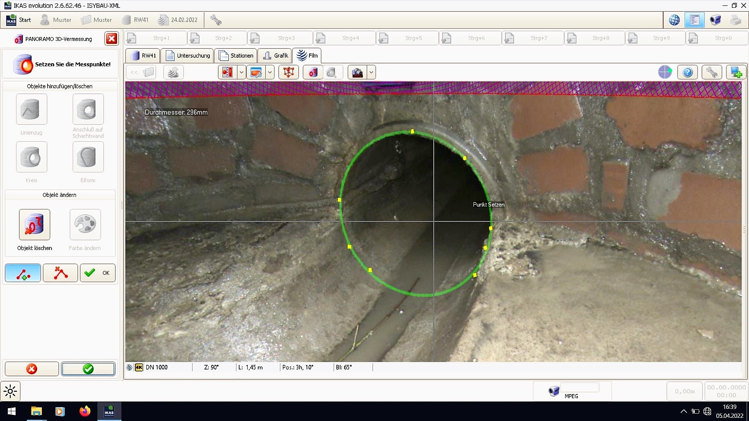Screen dimensions: 749x421
Task: Toggle the 4K indicator in status bar
Action: pos(139,367)
